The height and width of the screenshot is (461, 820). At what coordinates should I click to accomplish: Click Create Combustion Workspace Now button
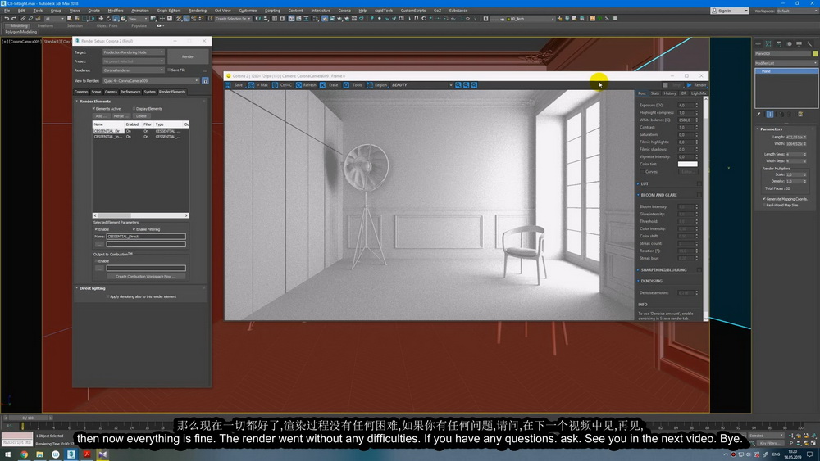[146, 277]
